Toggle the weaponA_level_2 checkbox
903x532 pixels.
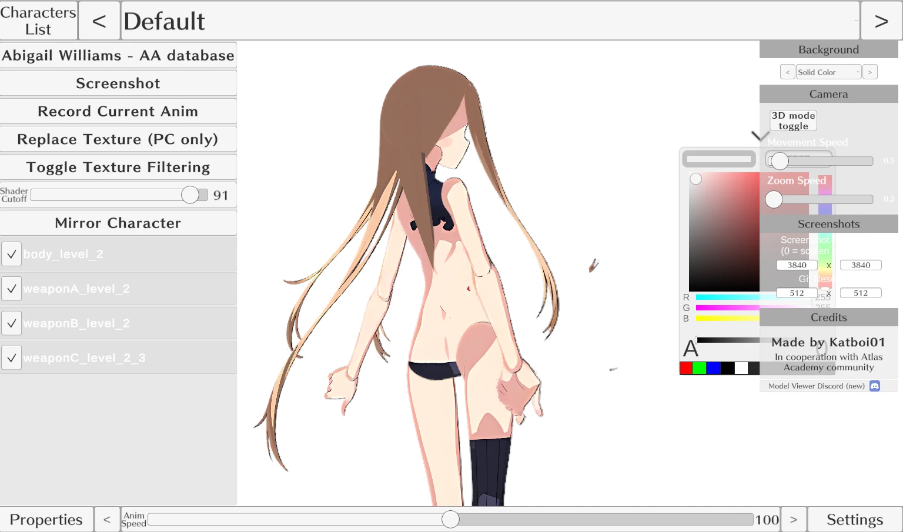pos(11,289)
